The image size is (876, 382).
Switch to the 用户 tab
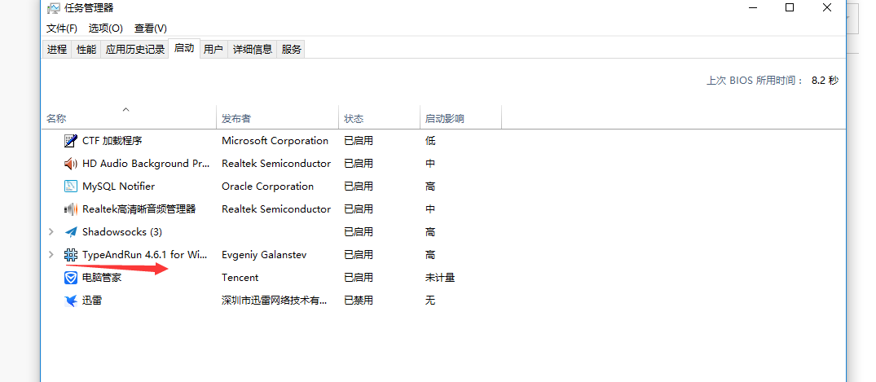(x=213, y=49)
